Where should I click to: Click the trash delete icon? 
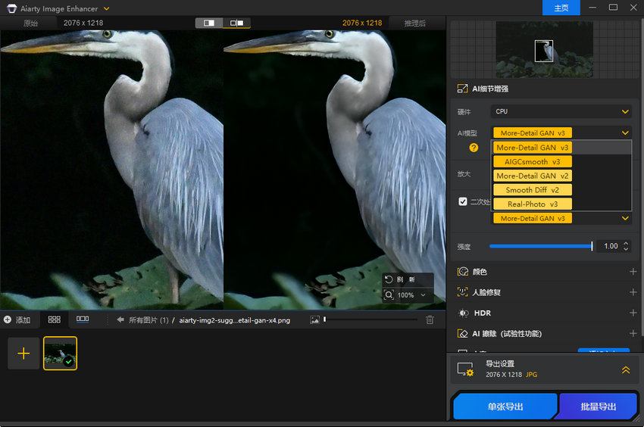(x=430, y=319)
